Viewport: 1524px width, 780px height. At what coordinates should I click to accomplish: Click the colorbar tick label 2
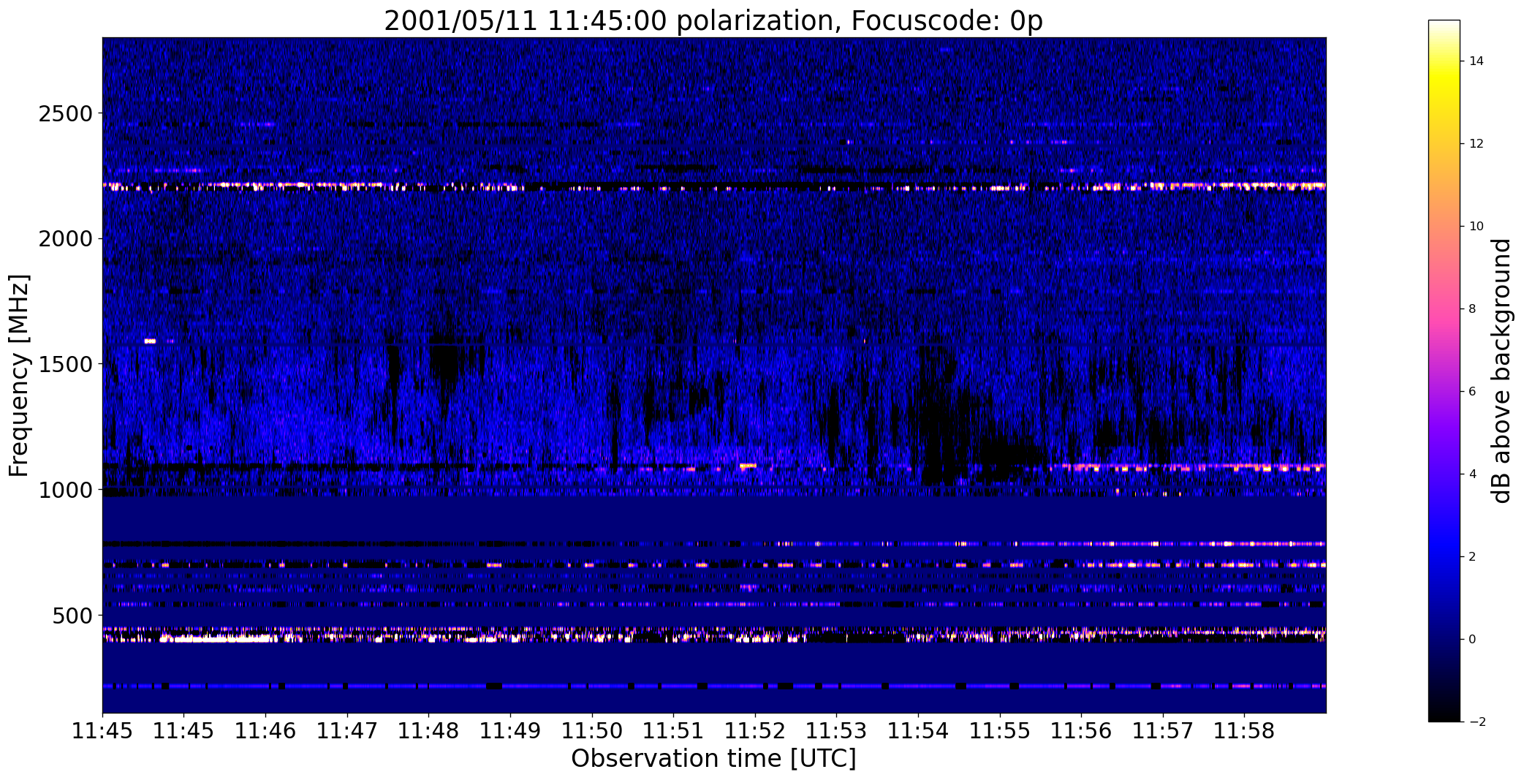click(x=1472, y=557)
